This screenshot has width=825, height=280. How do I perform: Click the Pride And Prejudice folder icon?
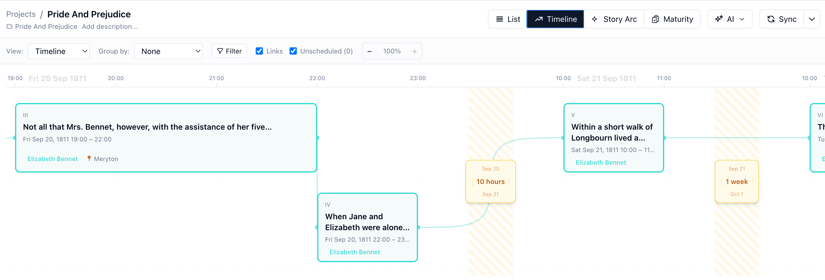(x=10, y=27)
